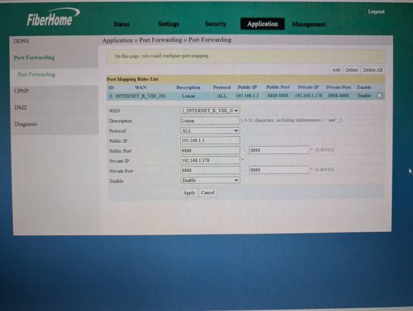The image size is (413, 311).
Task: Click Application in the breadcrumb
Action: [118, 40]
